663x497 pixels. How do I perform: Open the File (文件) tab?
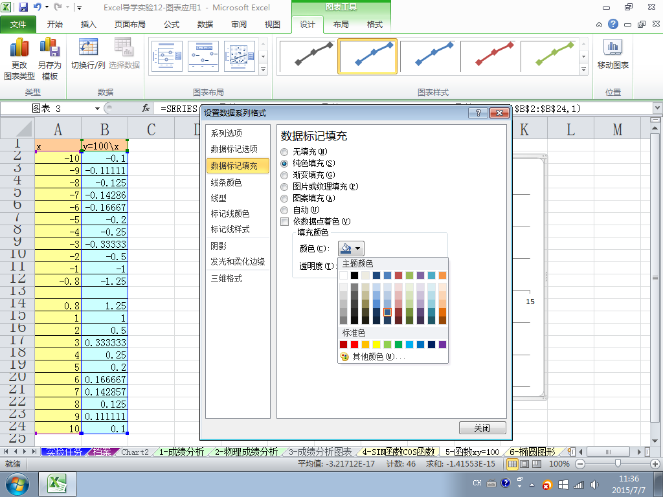pyautogui.click(x=17, y=25)
